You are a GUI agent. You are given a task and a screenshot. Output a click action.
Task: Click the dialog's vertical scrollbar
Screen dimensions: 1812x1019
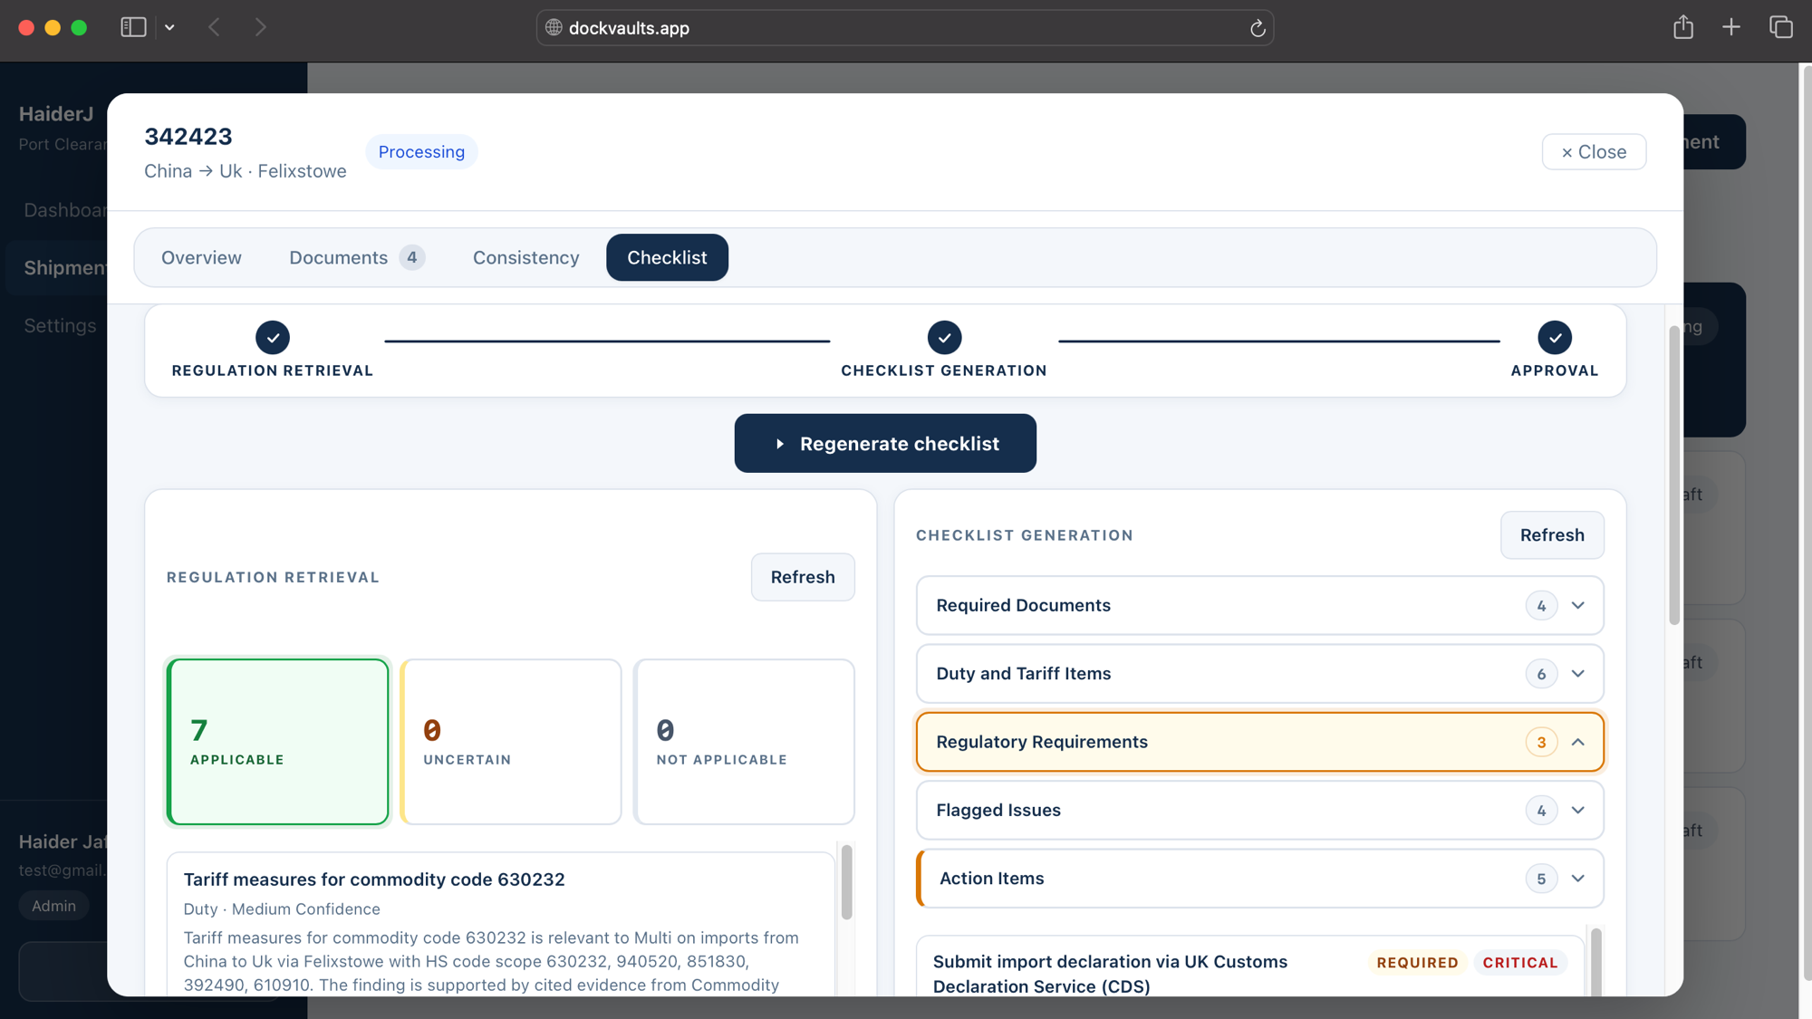[1673, 476]
